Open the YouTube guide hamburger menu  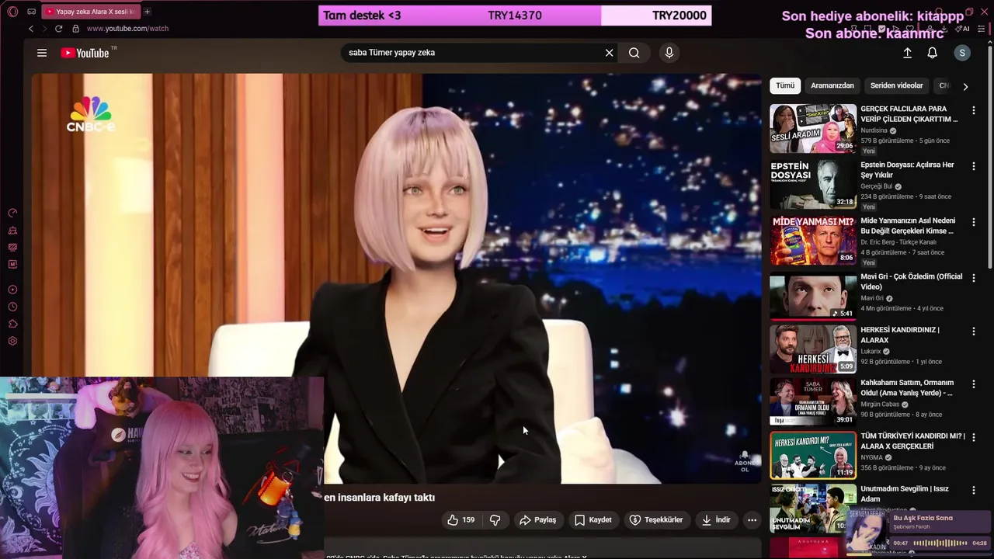pos(42,53)
